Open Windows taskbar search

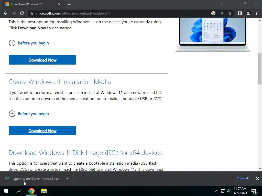click(18, 191)
